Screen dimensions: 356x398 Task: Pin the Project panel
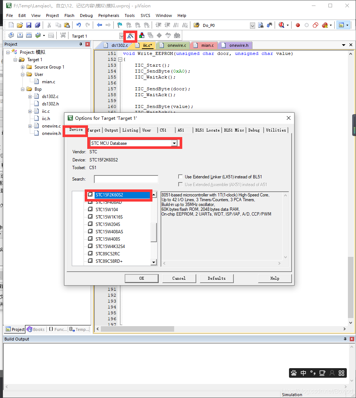click(x=81, y=44)
